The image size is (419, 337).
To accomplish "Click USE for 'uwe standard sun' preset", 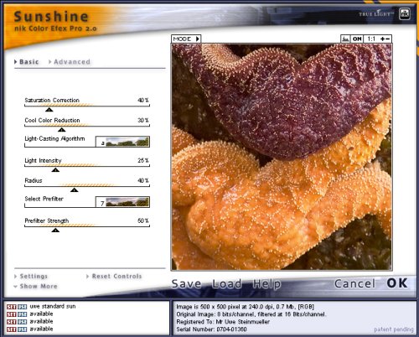I will (x=23, y=307).
